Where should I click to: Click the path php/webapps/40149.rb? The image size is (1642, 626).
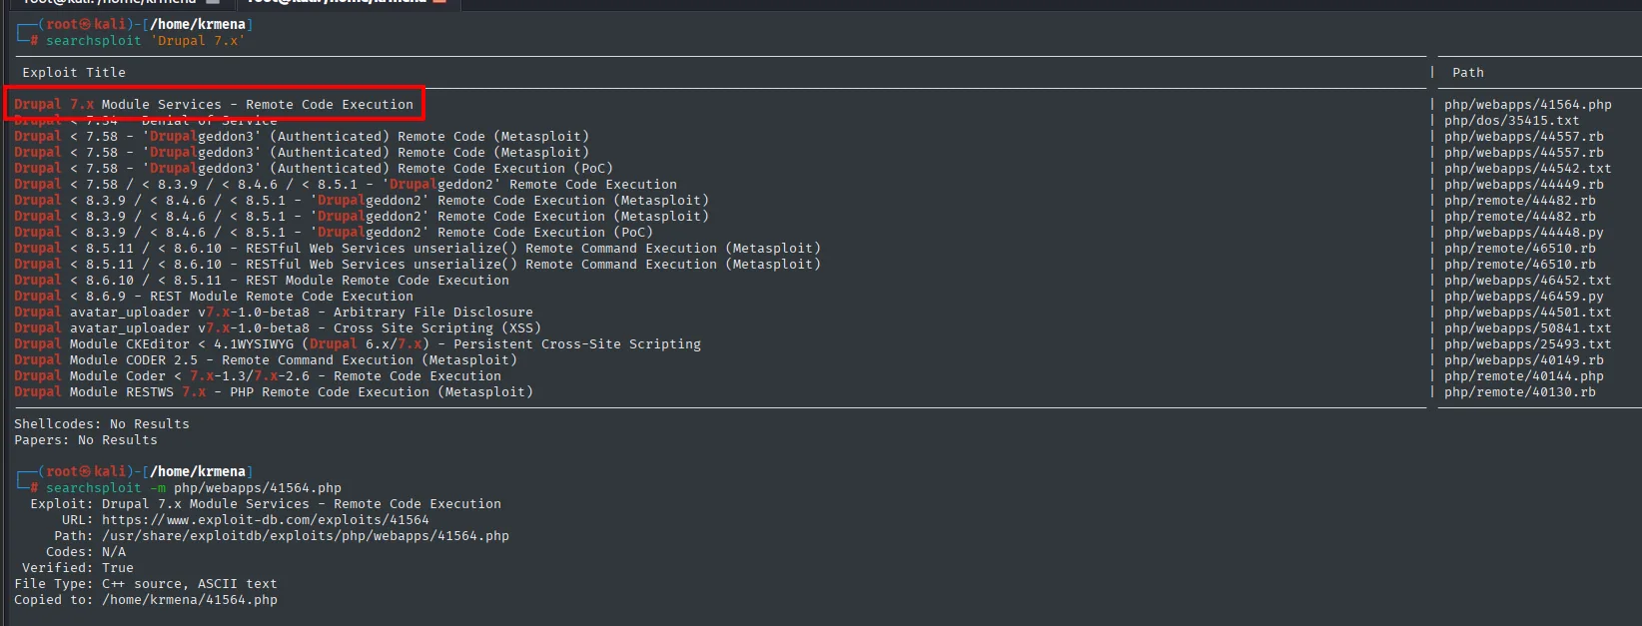click(1523, 360)
